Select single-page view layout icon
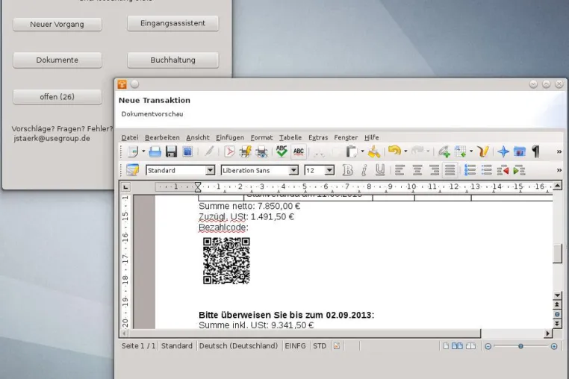This screenshot has width=569, height=379. point(446,346)
